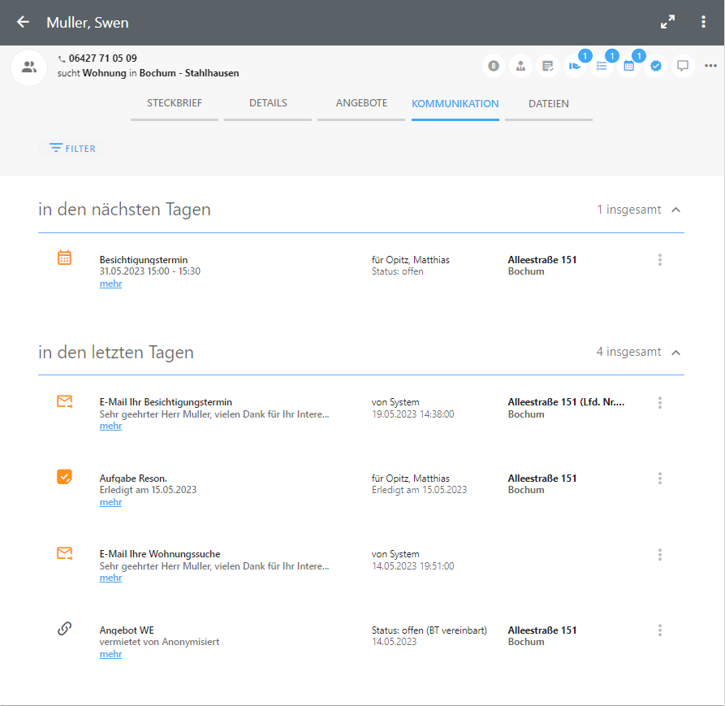Open the speech bubble comment icon
725x706 pixels.
683,66
